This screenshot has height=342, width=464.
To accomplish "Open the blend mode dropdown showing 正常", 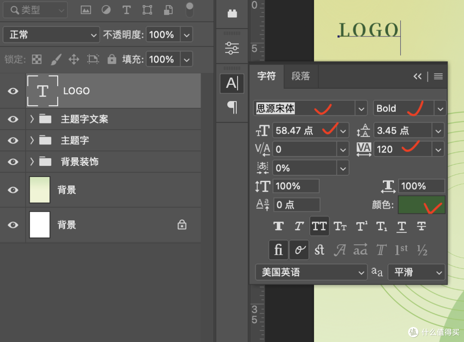I will 51,35.
